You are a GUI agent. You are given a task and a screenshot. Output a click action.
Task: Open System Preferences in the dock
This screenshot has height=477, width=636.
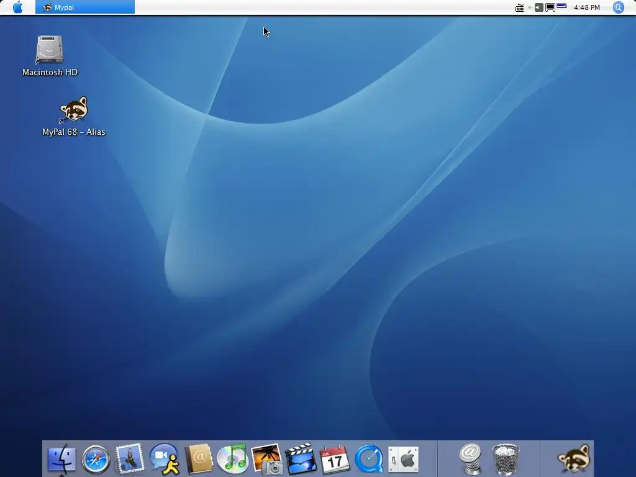(403, 460)
